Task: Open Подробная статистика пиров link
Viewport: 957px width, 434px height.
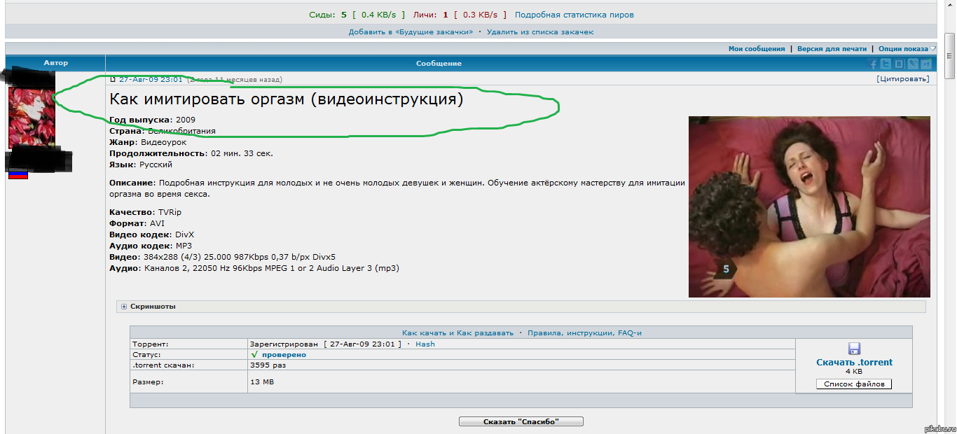Action: (574, 15)
